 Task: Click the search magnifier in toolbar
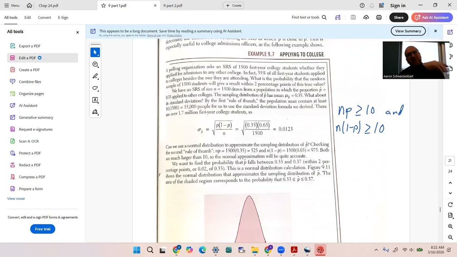coord(324,17)
